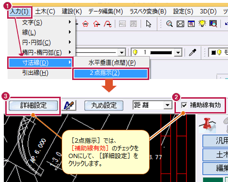Click the black layer color swatch
This screenshot has width=228, height=182.
point(213,53)
